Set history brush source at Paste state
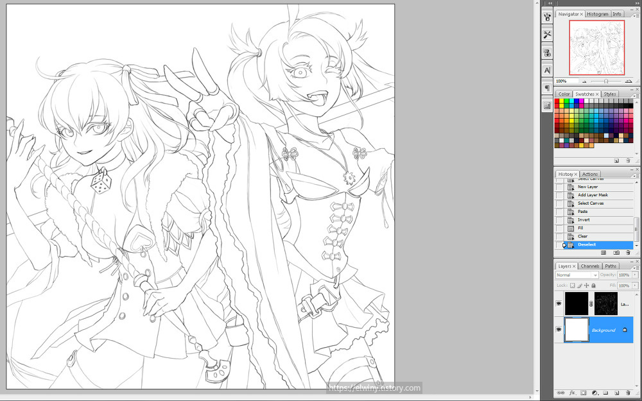 coord(559,212)
